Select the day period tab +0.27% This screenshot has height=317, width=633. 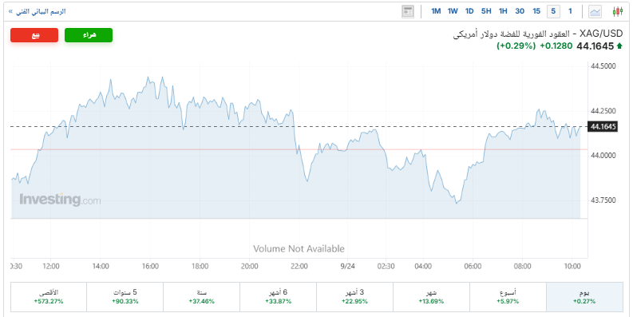(x=584, y=297)
